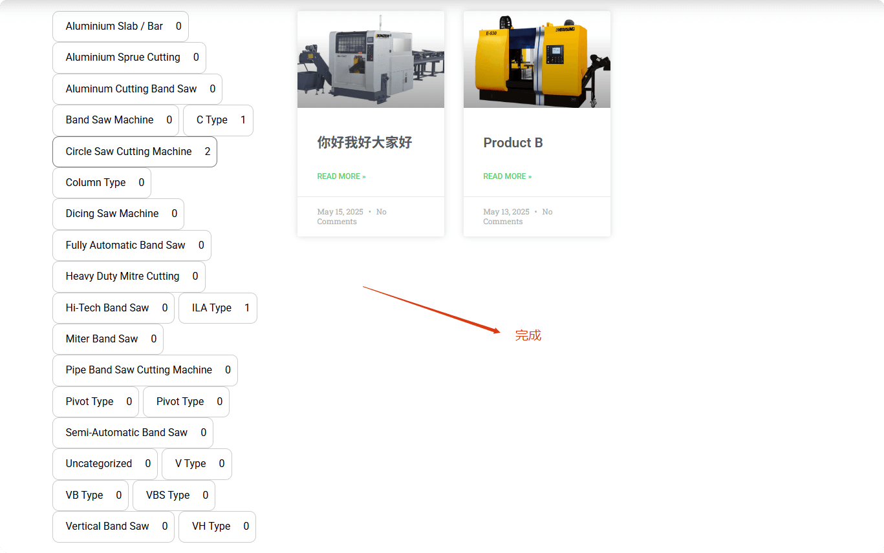Open the Product B post title

pos(513,143)
